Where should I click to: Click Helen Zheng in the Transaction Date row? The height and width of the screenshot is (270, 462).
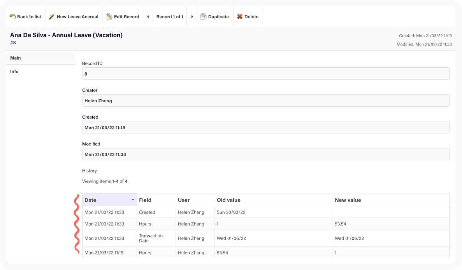coord(191,238)
